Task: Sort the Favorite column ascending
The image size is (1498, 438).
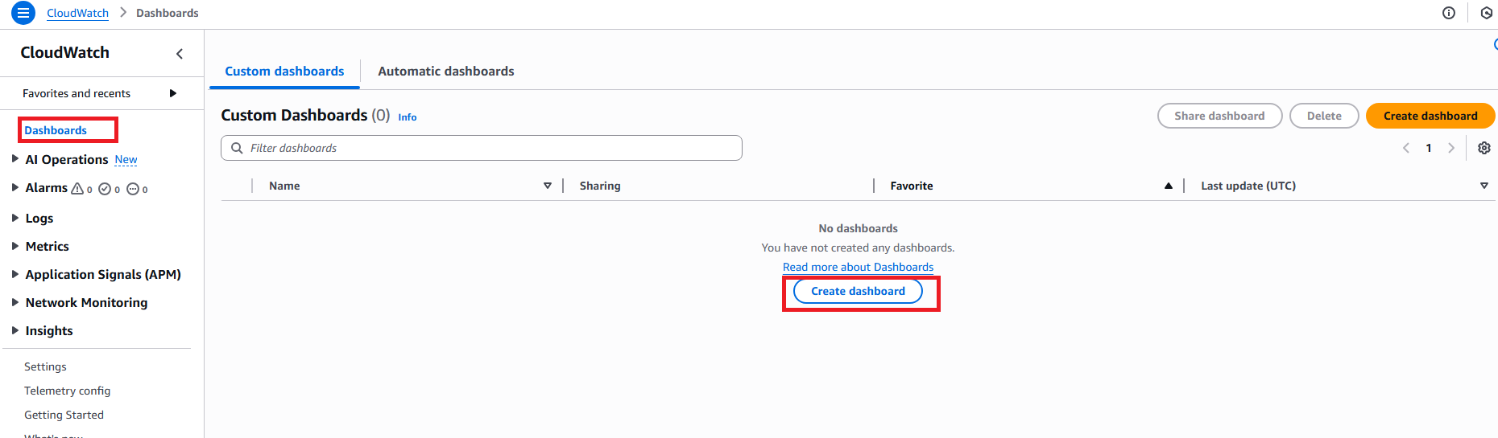Action: [x=1168, y=186]
